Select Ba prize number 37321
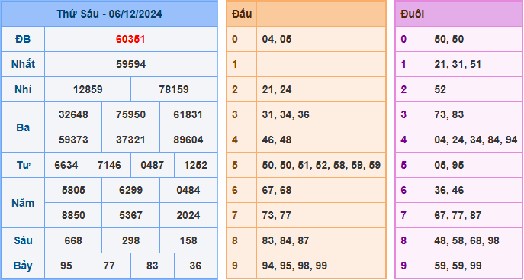 130,140
